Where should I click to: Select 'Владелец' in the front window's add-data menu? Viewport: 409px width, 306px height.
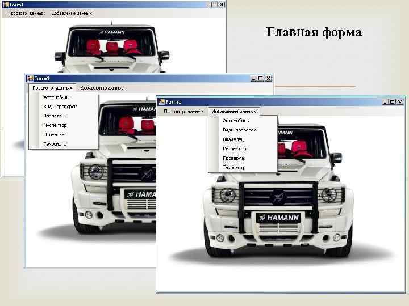[233, 139]
